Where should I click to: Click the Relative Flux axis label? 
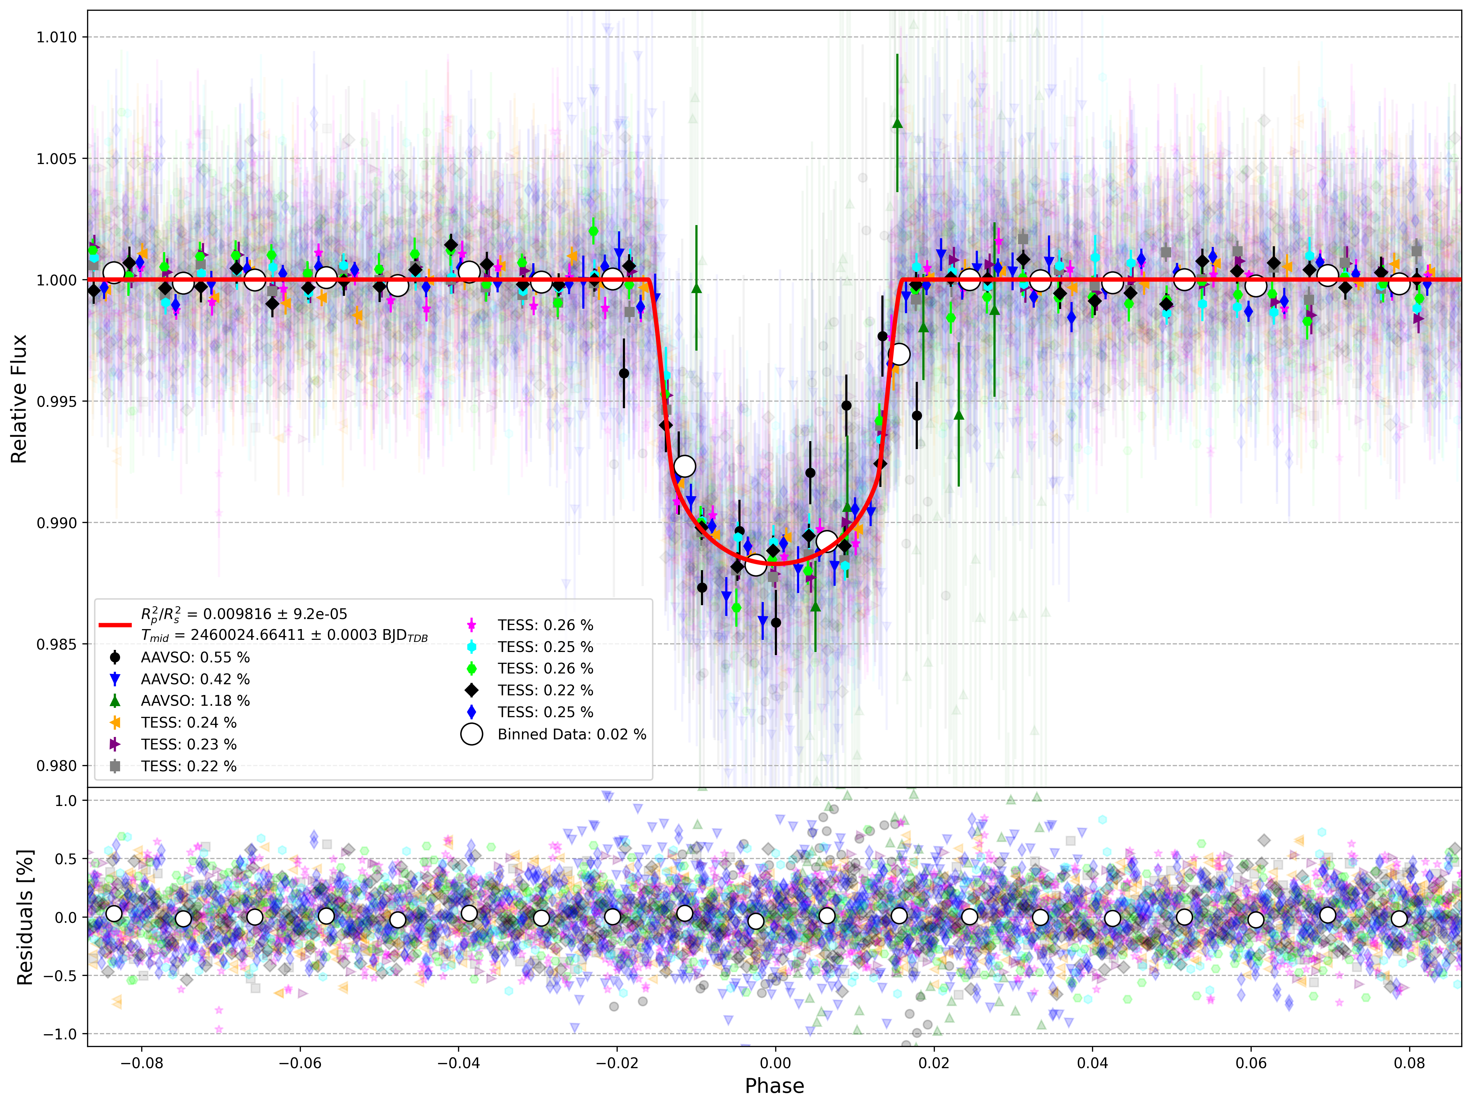(x=19, y=398)
